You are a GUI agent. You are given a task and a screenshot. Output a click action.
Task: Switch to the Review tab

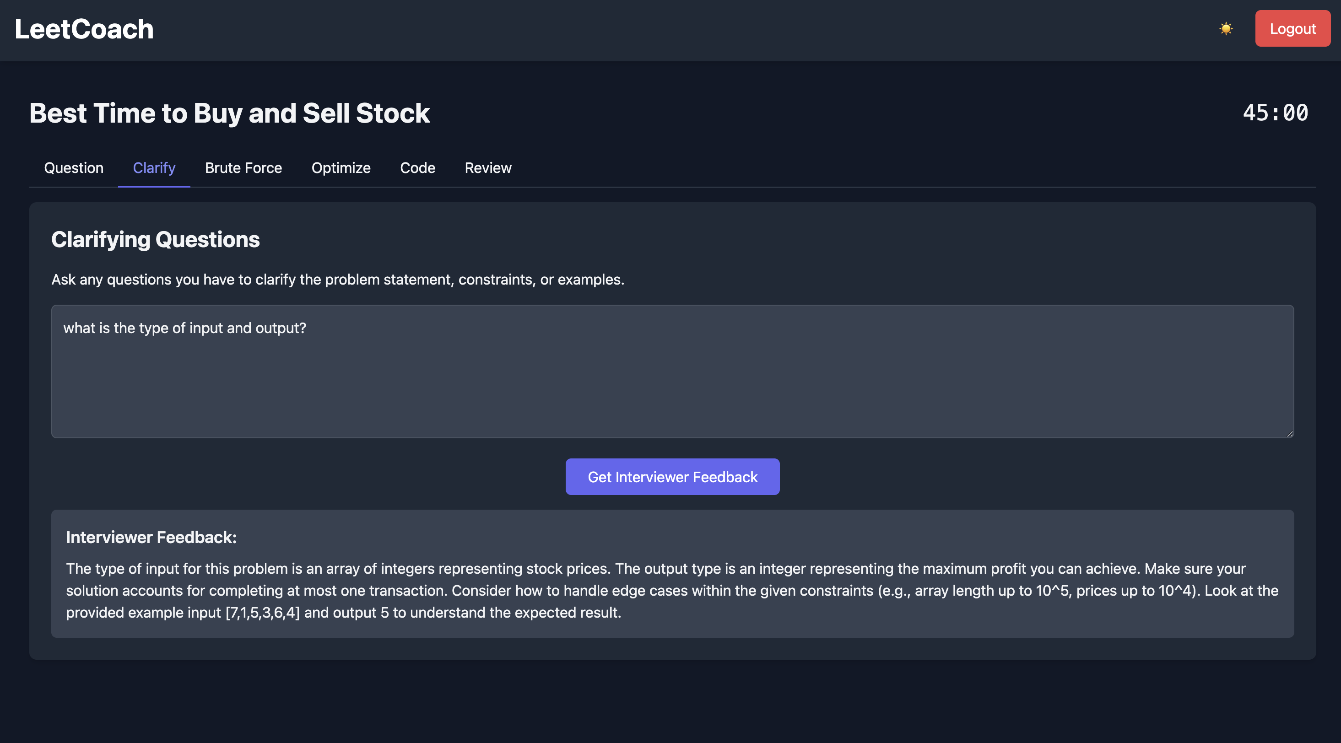(488, 168)
